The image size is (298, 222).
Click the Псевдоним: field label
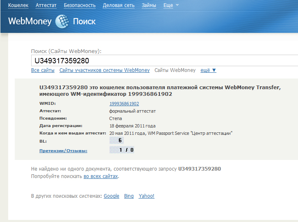(x=53, y=118)
